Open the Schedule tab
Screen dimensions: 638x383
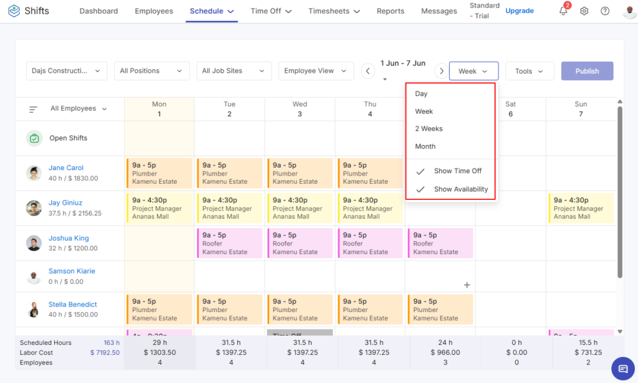coord(212,11)
